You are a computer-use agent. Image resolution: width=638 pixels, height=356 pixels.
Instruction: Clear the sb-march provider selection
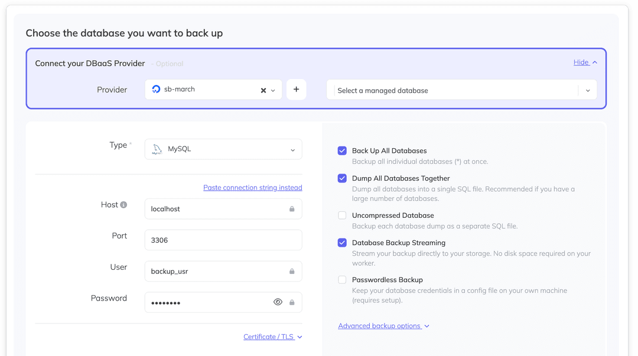coord(263,90)
